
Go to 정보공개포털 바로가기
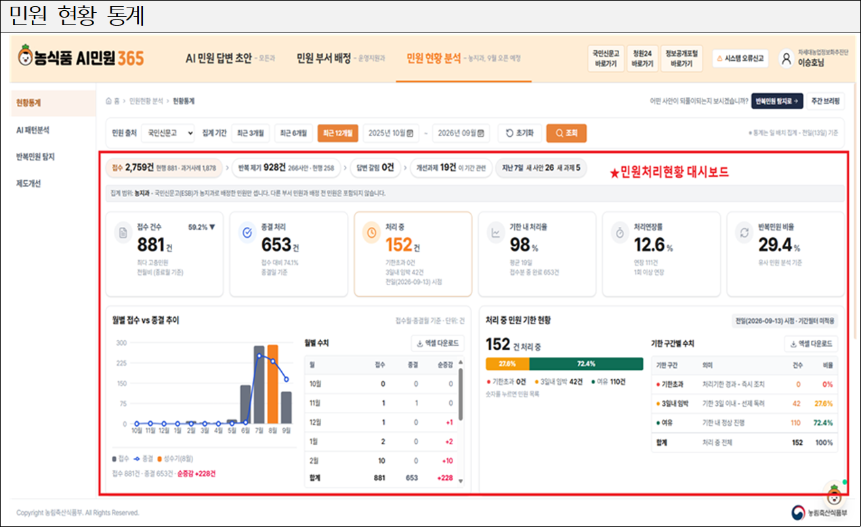(681, 58)
